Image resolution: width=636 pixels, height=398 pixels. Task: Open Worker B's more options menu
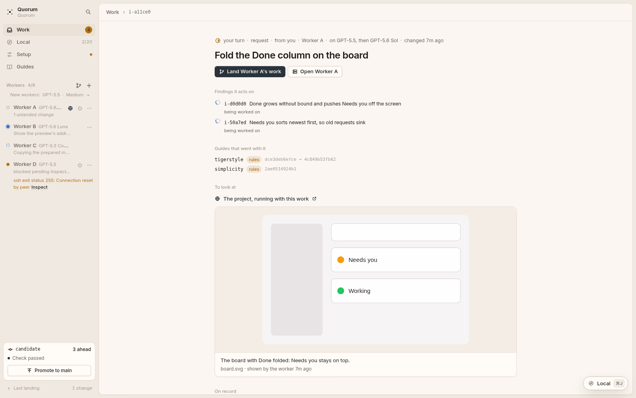(89, 127)
